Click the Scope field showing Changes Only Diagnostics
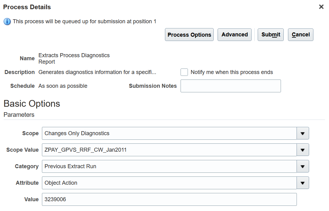Viewport: 329px width, 211px height. (169, 133)
